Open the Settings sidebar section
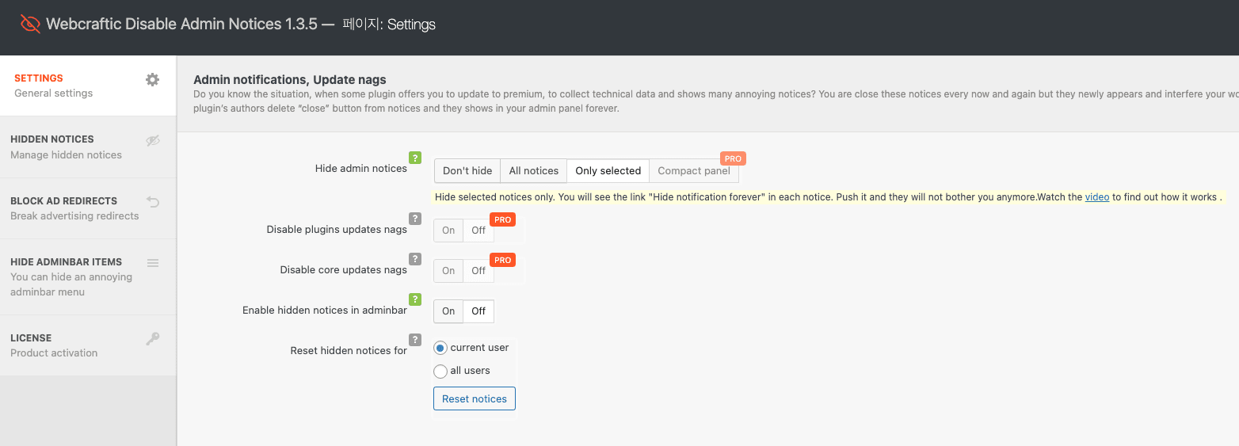1239x446 pixels. coord(88,86)
